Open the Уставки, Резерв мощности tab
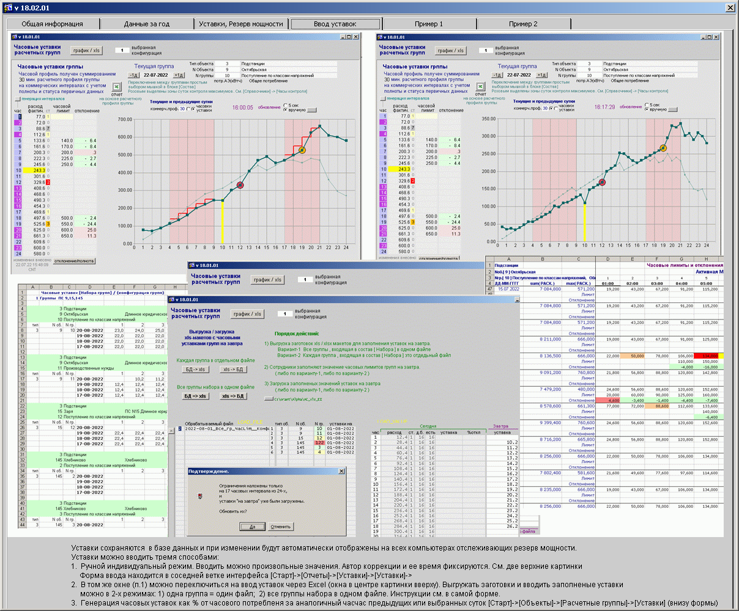Image resolution: width=739 pixels, height=611 pixels. point(241,24)
